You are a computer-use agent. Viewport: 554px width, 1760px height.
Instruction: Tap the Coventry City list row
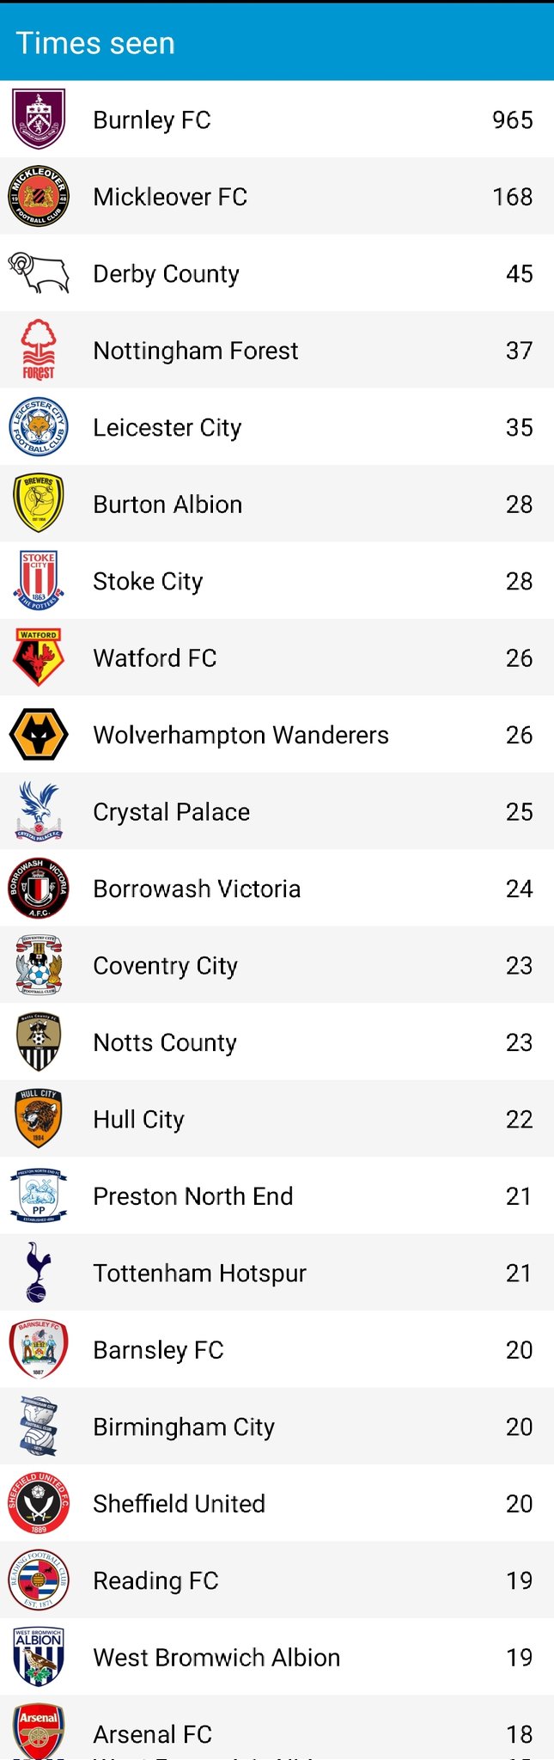click(x=277, y=966)
